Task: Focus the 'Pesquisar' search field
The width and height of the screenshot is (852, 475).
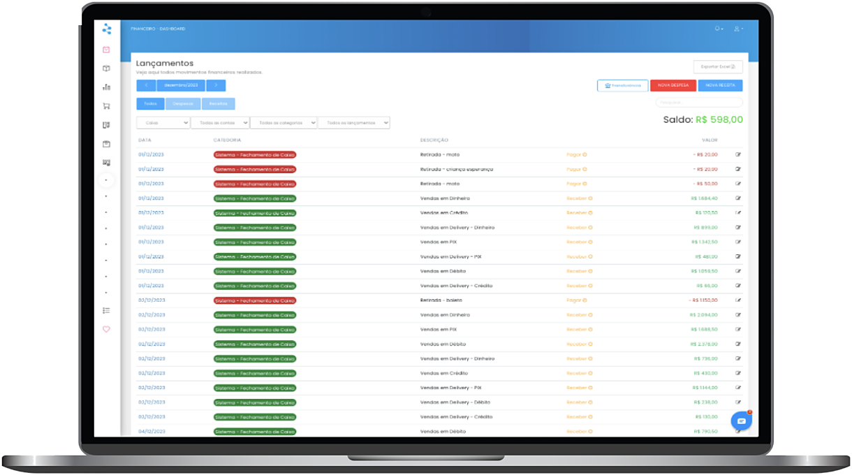Action: [x=699, y=103]
